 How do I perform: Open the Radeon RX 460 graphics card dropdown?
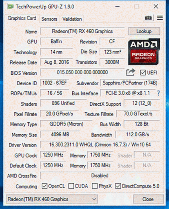(52, 199)
